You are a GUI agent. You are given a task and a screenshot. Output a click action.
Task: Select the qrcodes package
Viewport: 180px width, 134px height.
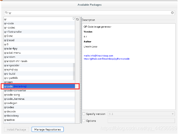pyautogui.click(x=39, y=107)
